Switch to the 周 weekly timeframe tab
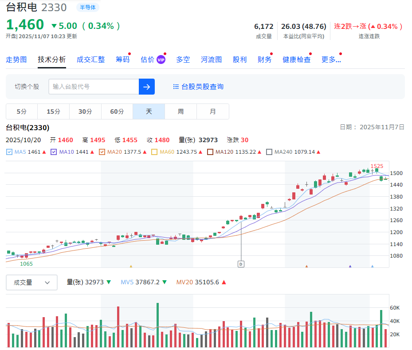This screenshot has height=350, width=412. tap(180, 111)
